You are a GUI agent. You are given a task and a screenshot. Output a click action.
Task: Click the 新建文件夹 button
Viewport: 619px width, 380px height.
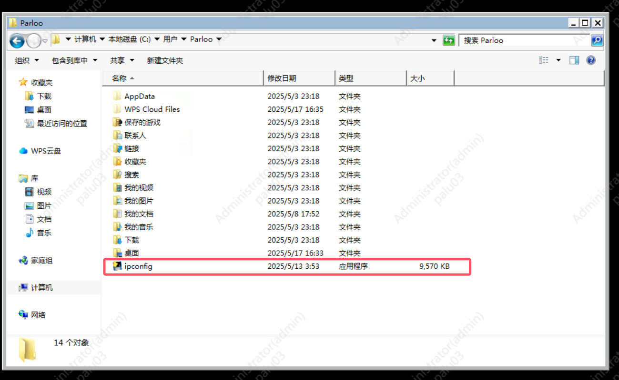tap(165, 60)
